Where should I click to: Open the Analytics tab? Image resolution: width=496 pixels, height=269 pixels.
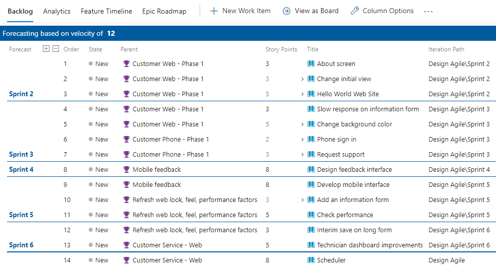(x=56, y=12)
